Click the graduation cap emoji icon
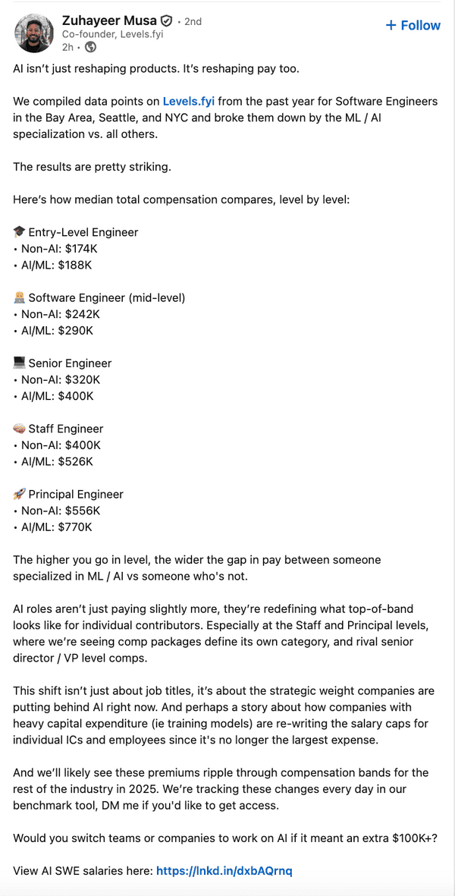Viewport: 455px width, 896px height. click(x=19, y=232)
